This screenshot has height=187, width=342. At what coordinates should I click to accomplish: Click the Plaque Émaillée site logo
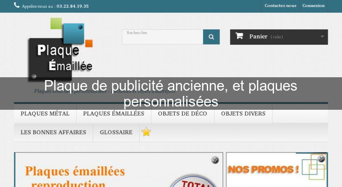61,49
